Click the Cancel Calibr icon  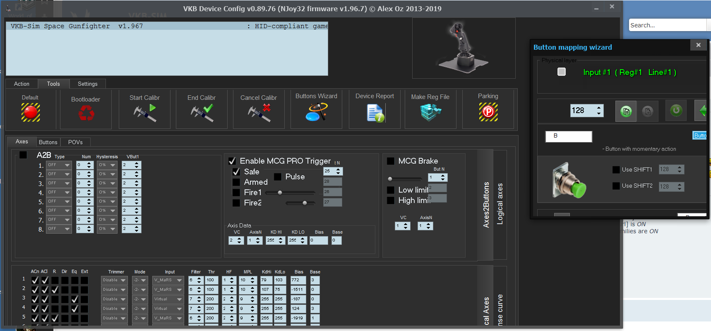(x=259, y=113)
